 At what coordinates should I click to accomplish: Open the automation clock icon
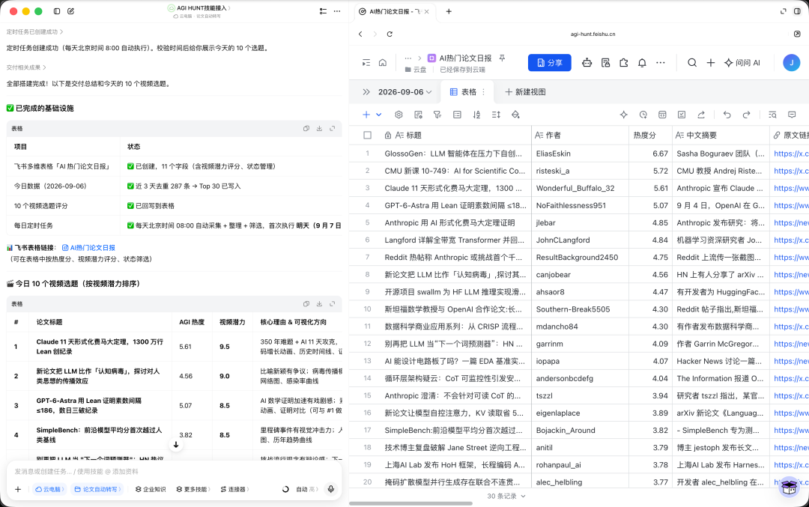coord(643,115)
